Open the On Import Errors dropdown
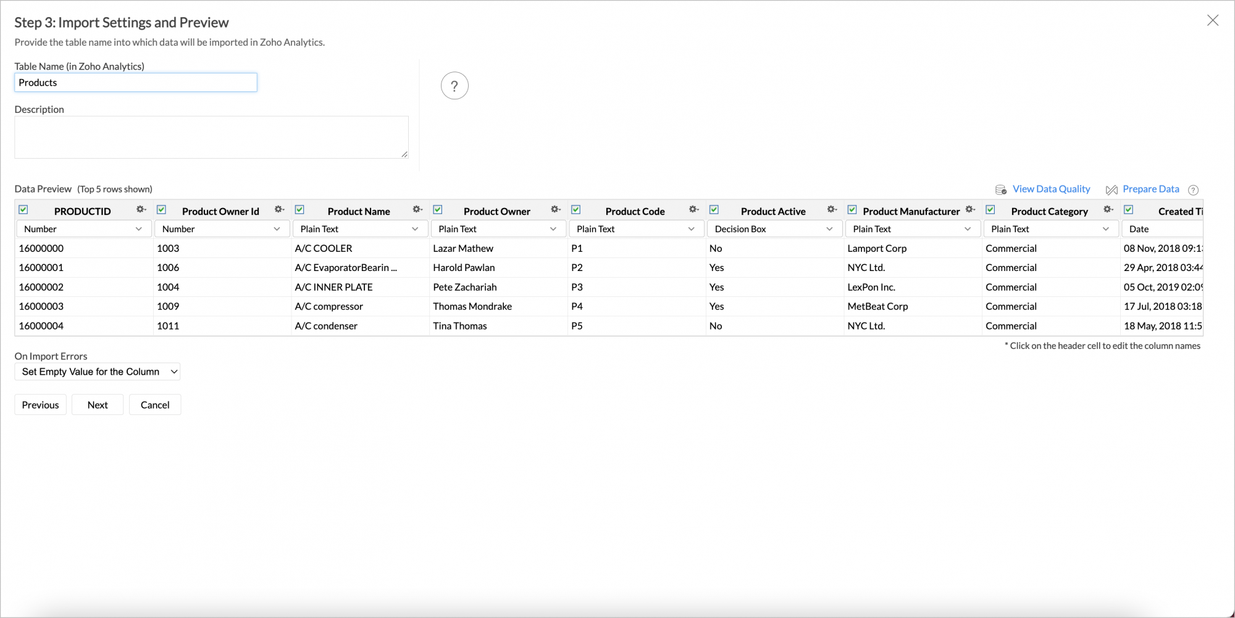This screenshot has width=1235, height=618. [97, 371]
